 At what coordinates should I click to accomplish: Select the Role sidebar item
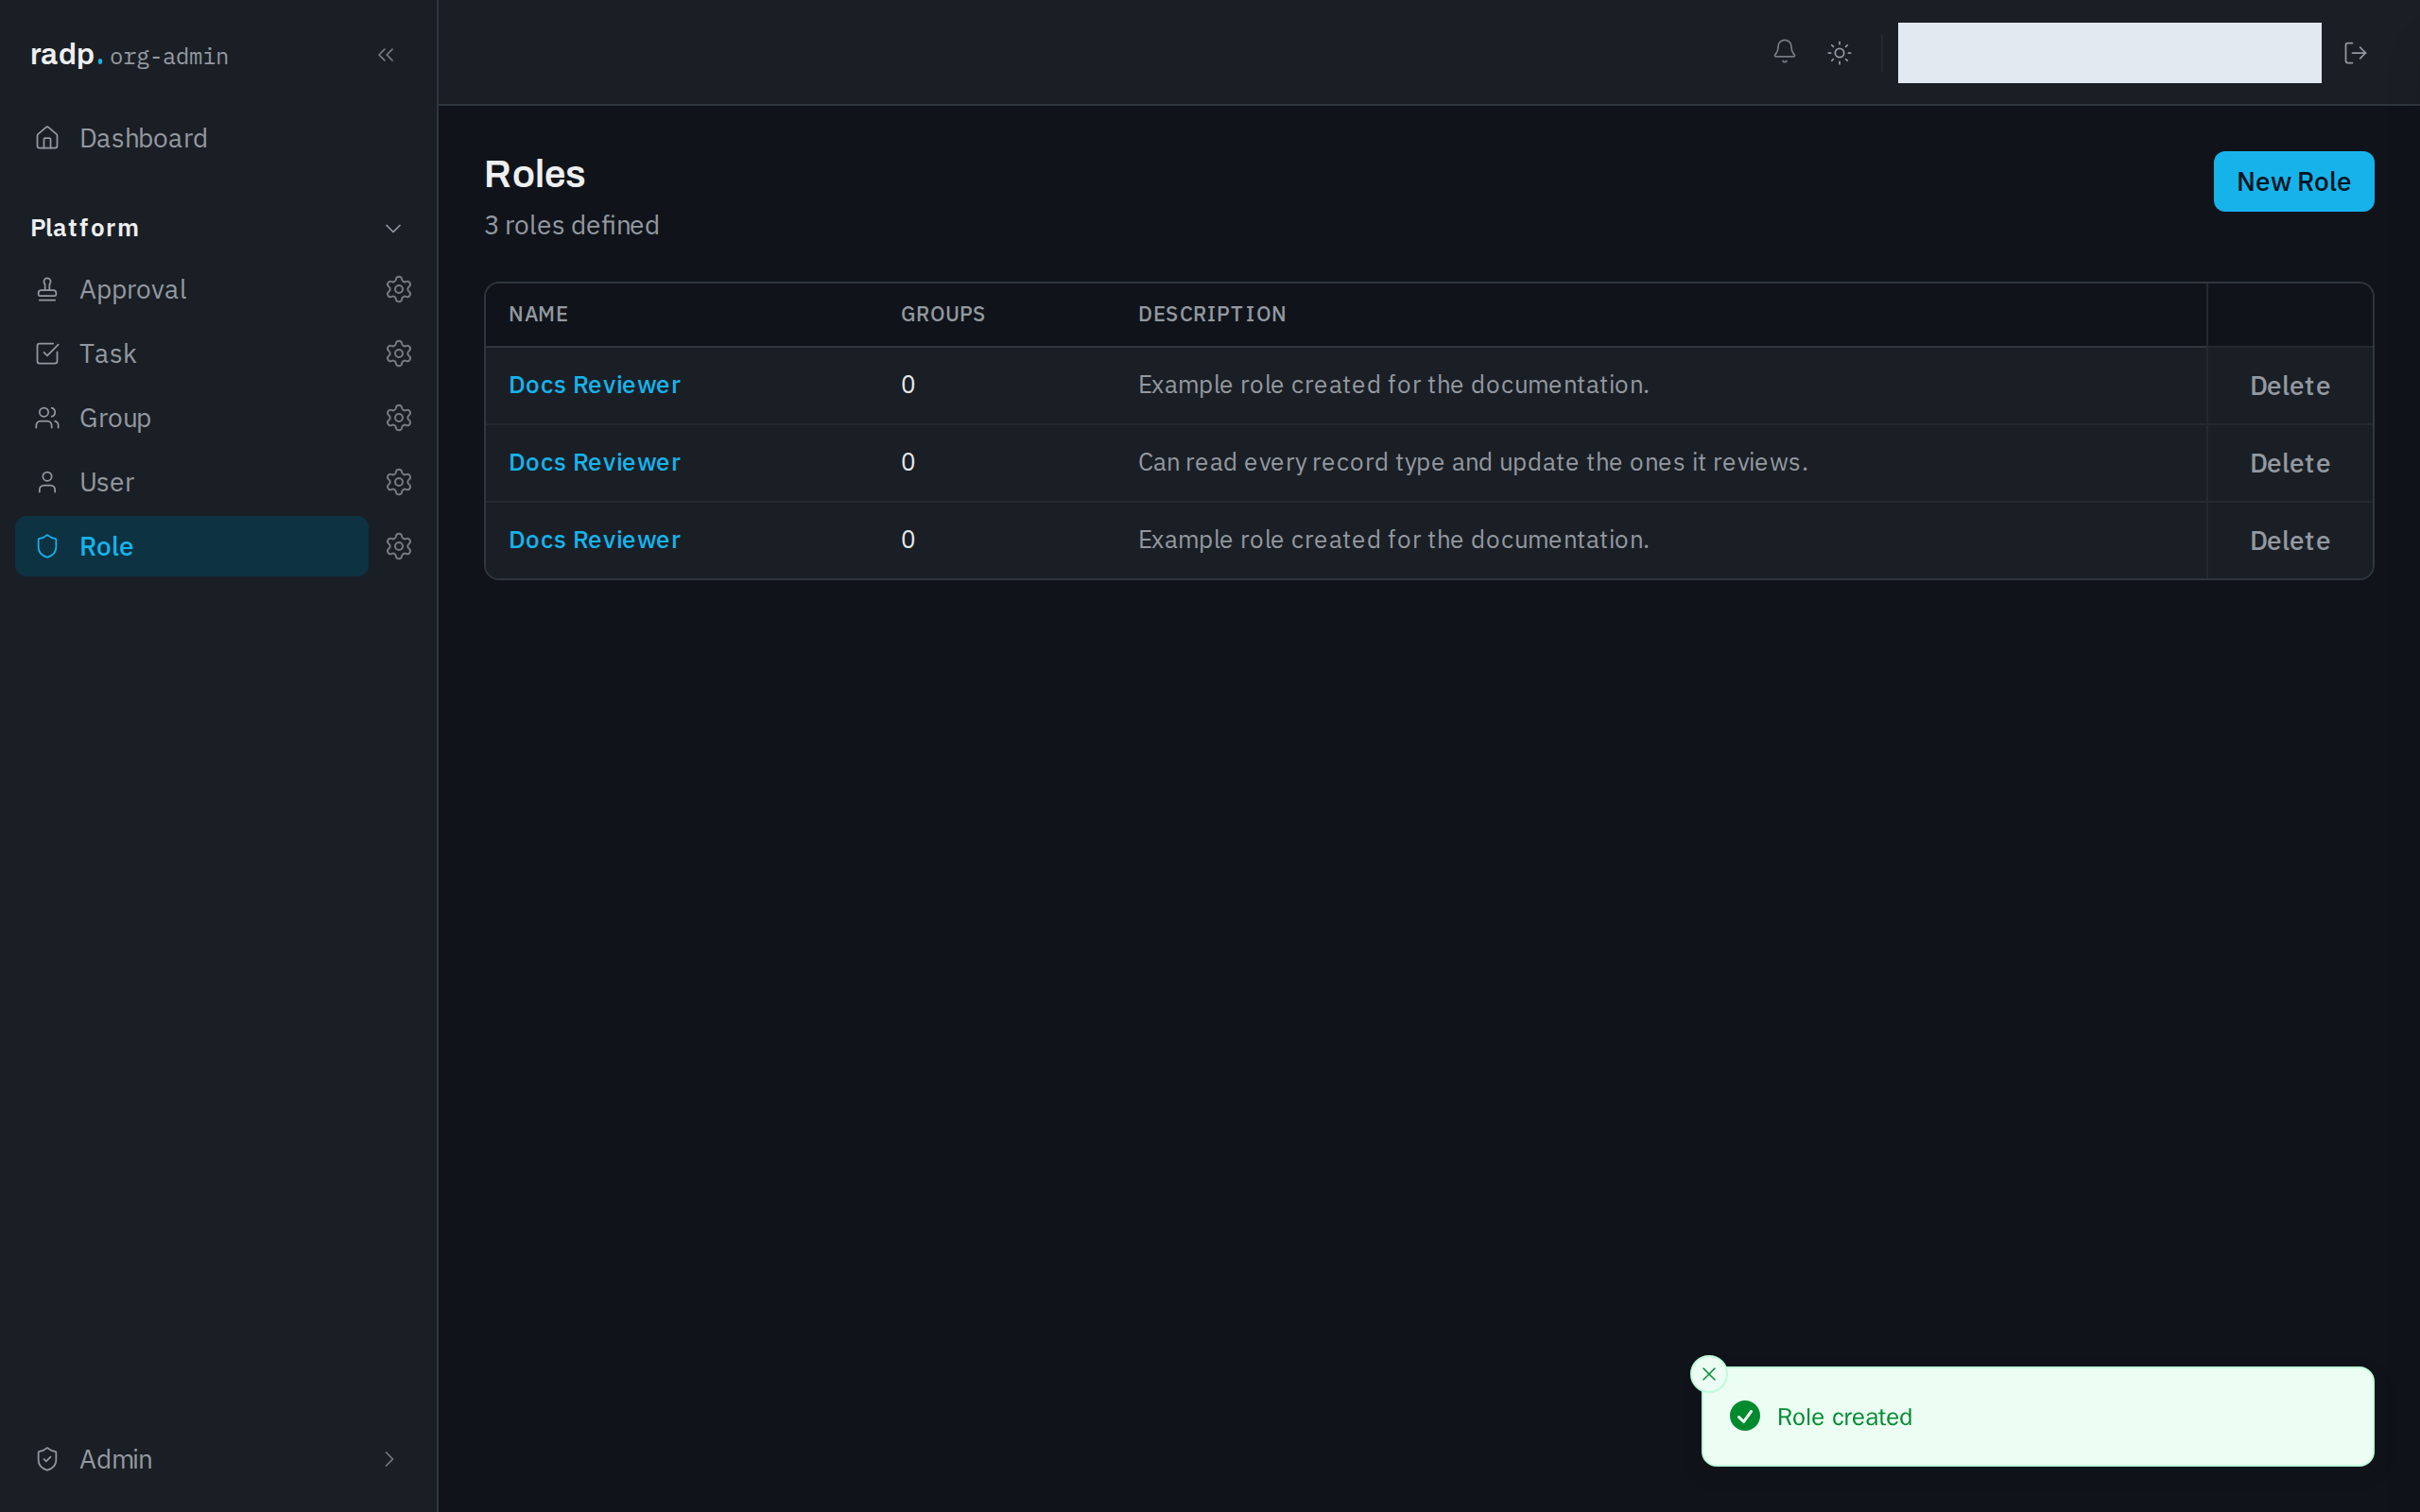pos(192,546)
